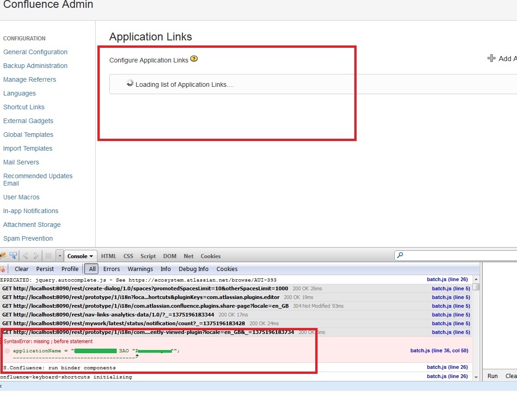Select 'run binder components' log line

[58, 368]
